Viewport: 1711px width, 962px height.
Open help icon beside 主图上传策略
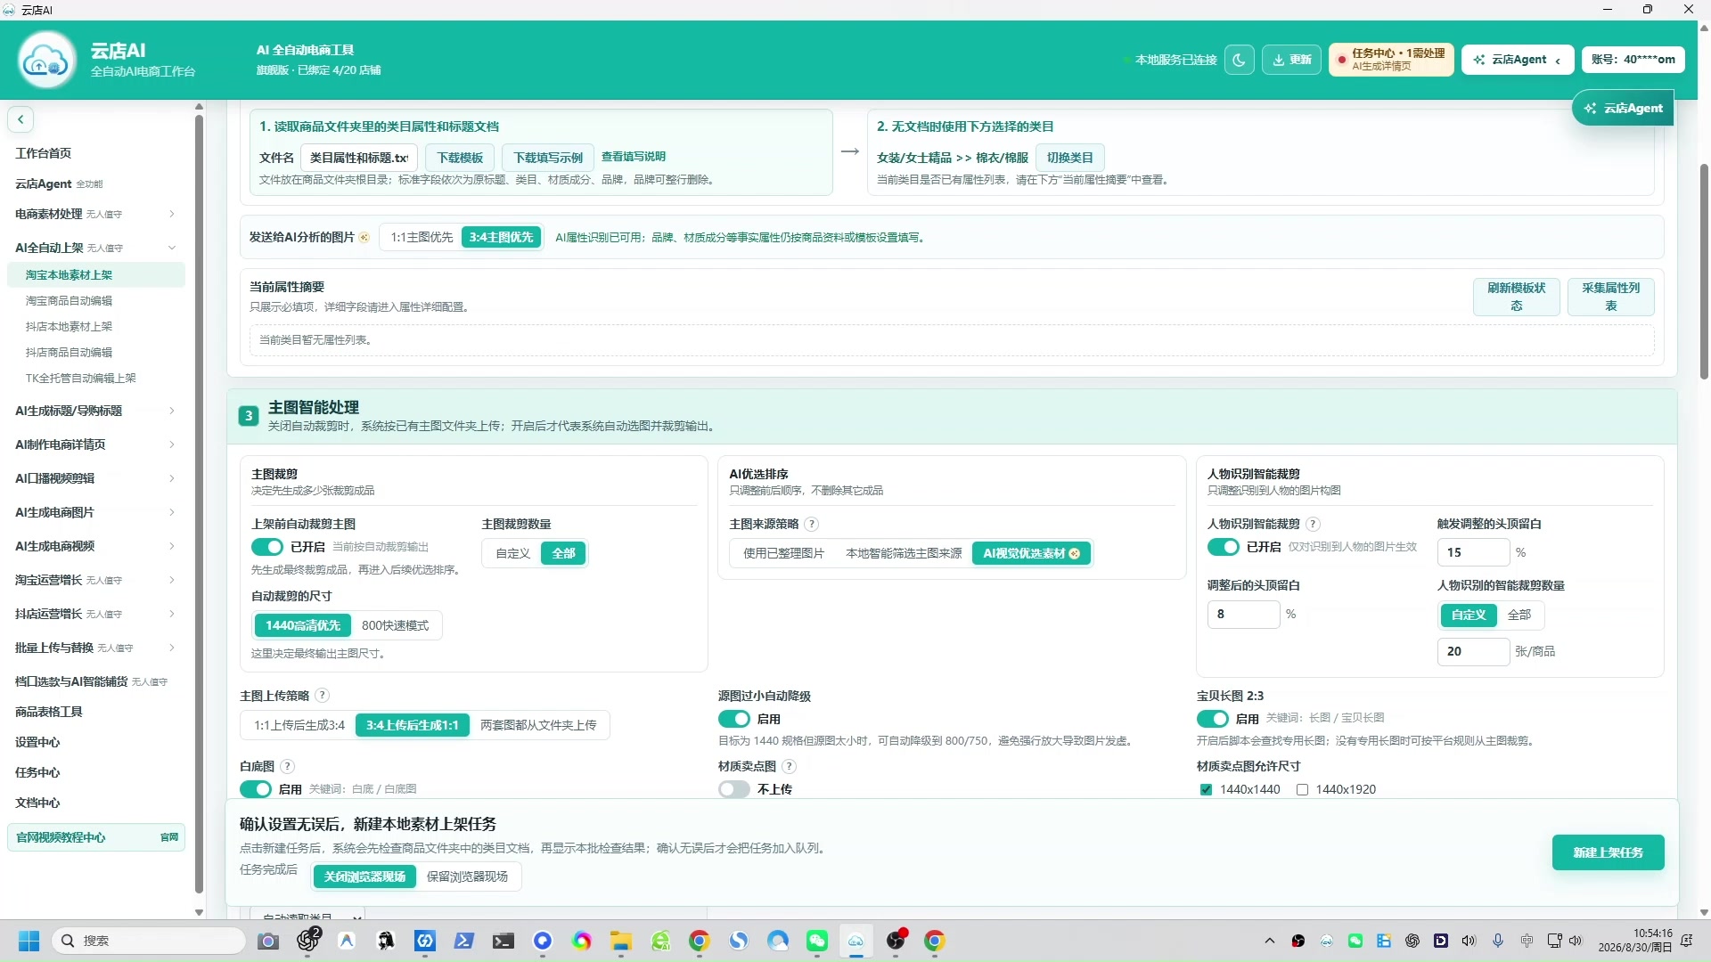click(323, 696)
